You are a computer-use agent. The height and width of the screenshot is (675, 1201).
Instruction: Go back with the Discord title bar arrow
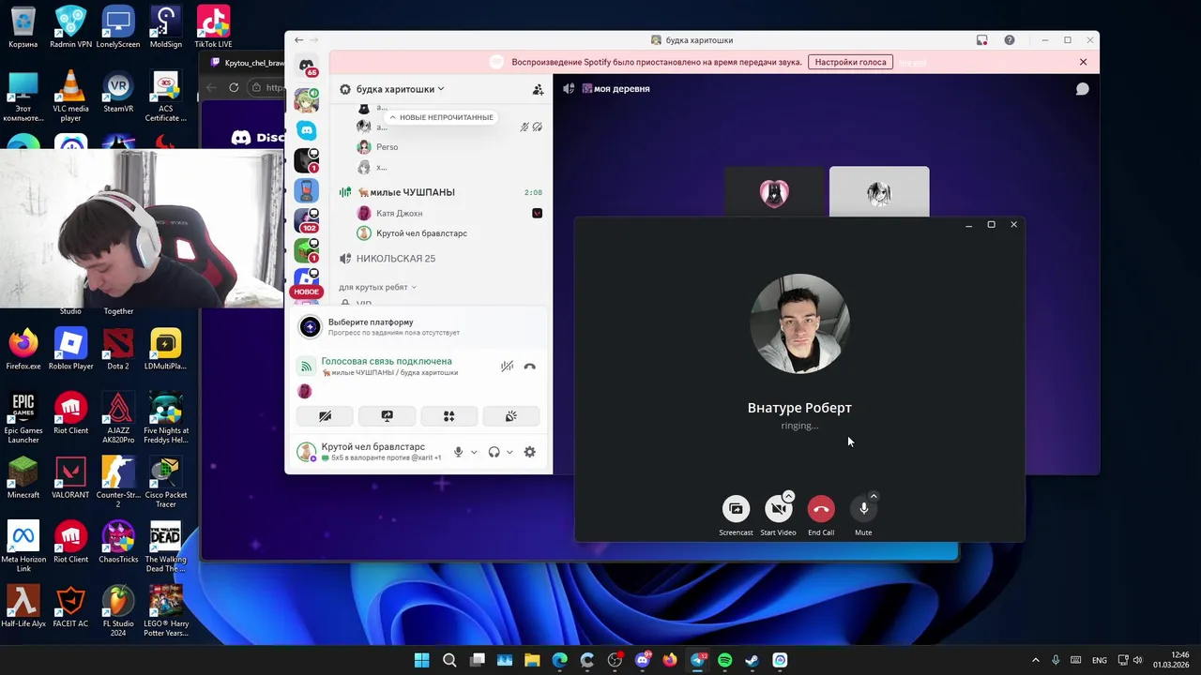(298, 40)
